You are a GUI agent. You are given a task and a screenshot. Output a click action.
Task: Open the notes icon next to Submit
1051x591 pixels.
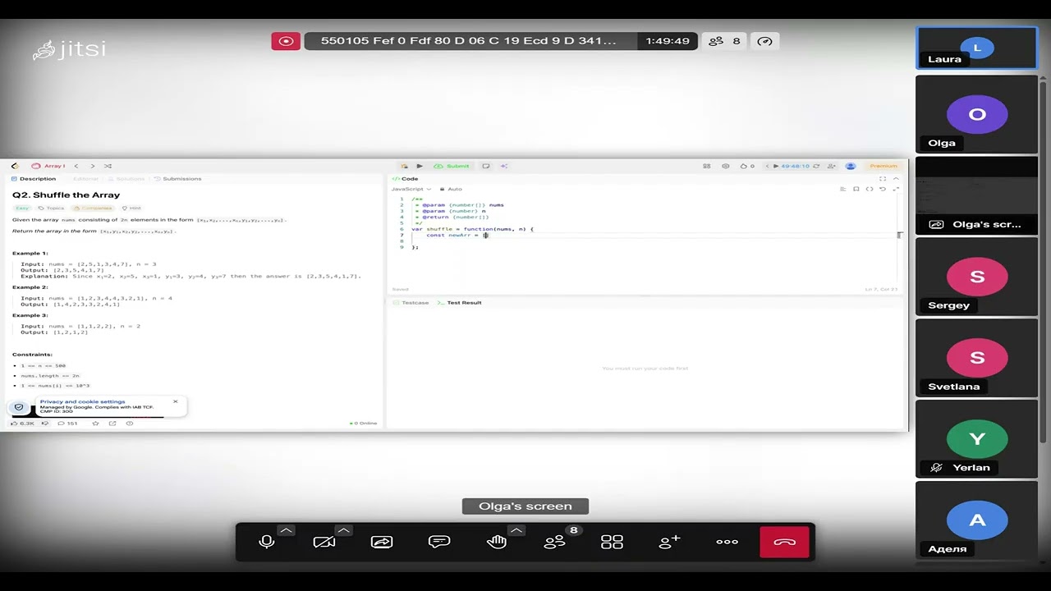coord(486,166)
